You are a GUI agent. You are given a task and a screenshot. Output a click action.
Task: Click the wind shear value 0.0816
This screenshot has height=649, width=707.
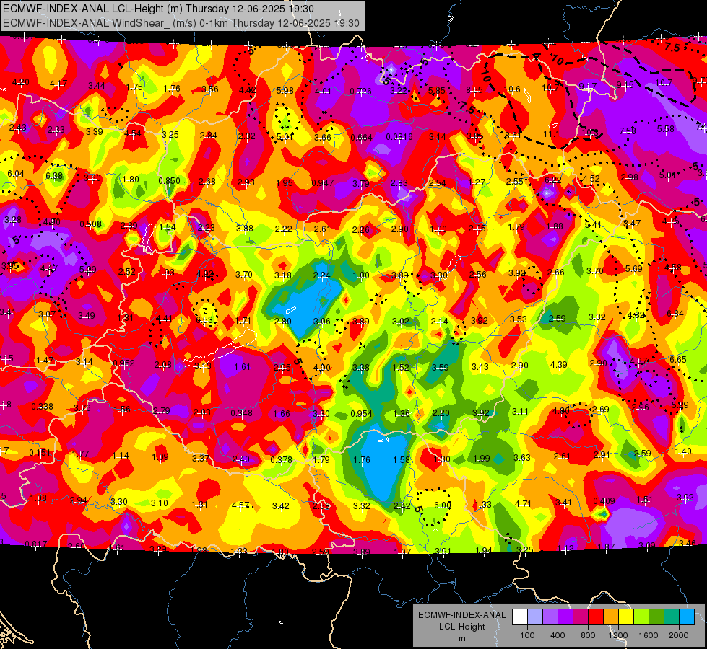click(x=399, y=137)
